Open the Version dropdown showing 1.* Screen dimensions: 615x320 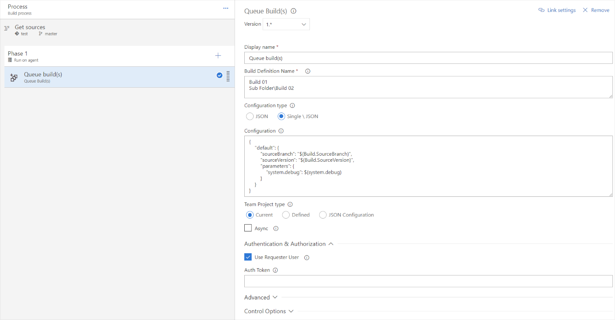point(286,24)
